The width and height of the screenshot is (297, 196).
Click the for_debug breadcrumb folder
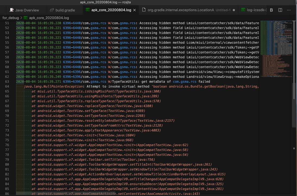pyautogui.click(x=11, y=18)
